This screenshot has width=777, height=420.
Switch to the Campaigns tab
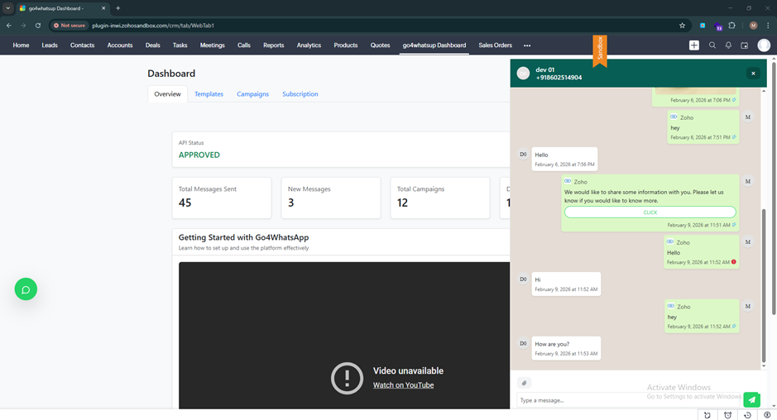pos(252,94)
